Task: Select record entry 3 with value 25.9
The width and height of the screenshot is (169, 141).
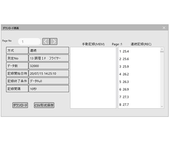Action: pyautogui.click(x=124, y=66)
